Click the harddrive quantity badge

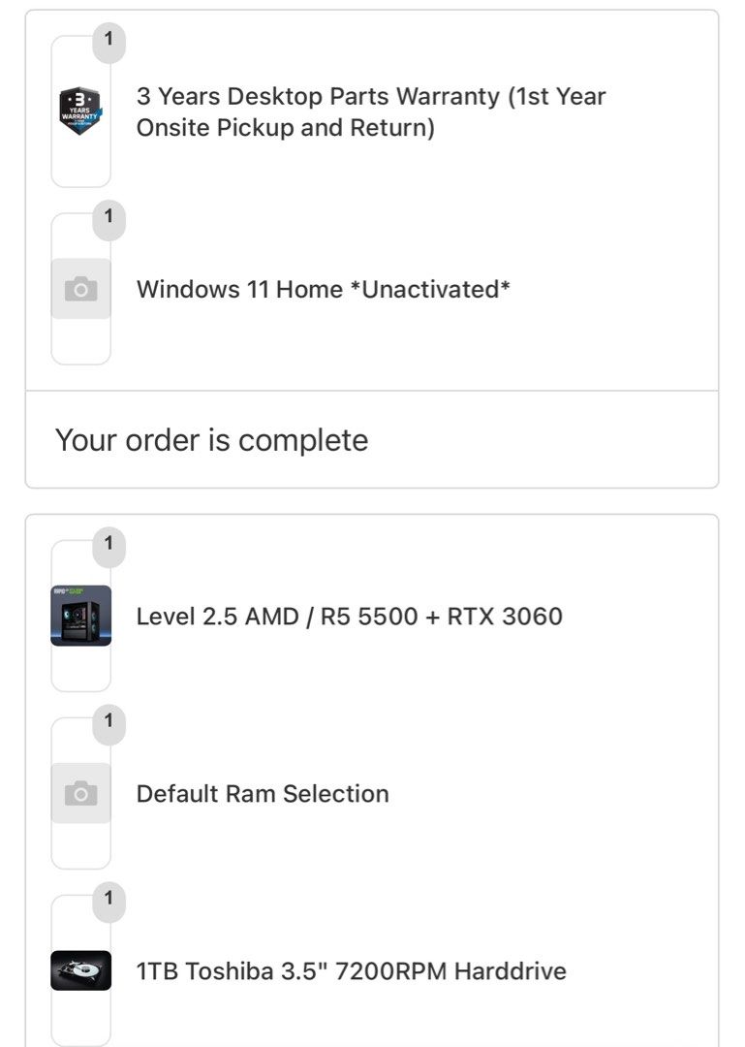(x=109, y=900)
